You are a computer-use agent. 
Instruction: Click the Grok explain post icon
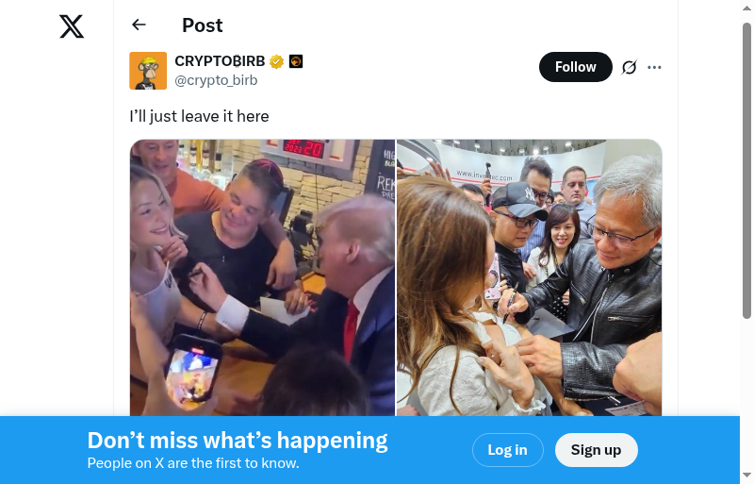click(629, 67)
